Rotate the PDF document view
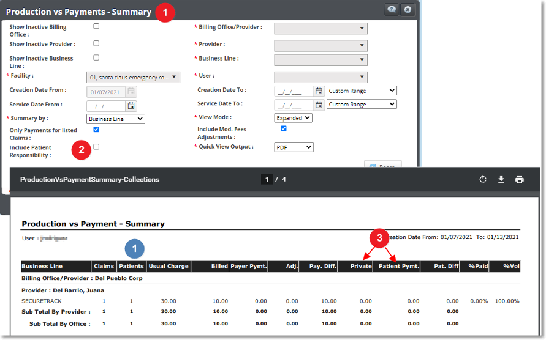This screenshot has height=340, width=546. [x=483, y=179]
